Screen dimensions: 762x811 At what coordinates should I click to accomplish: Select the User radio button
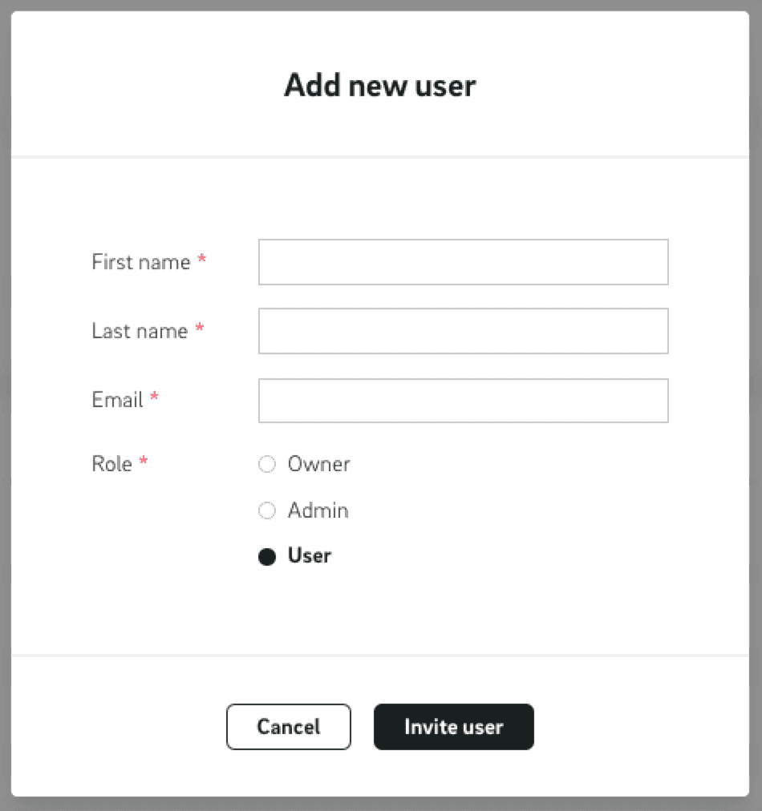coord(267,557)
